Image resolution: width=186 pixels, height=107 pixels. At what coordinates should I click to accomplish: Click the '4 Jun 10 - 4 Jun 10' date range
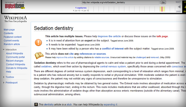pos(81,11)
